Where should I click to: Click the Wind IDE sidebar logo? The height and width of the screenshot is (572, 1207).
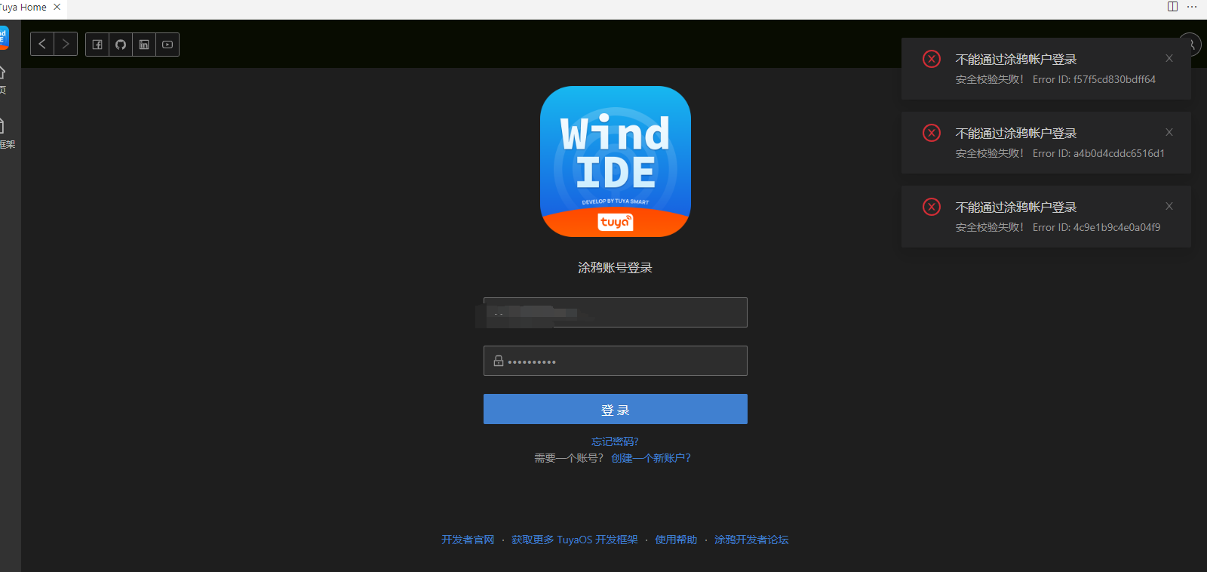pos(3,38)
